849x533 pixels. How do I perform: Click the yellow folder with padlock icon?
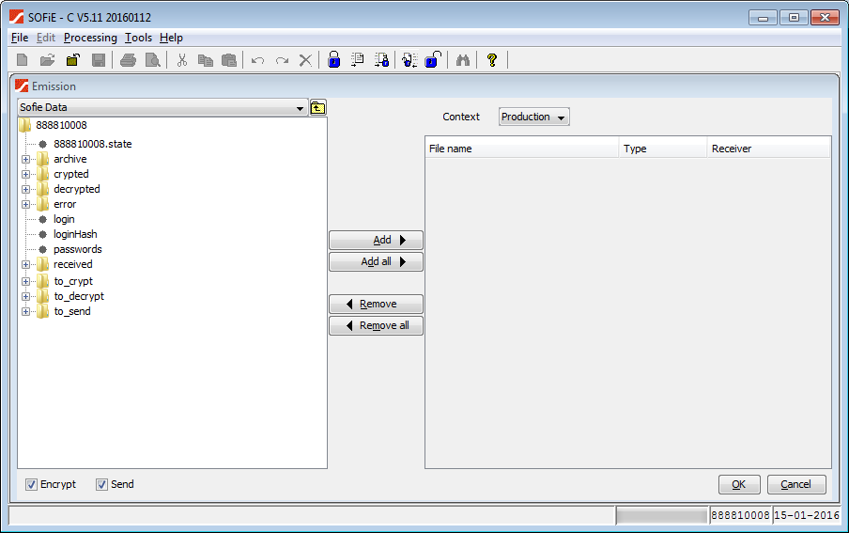(72, 60)
